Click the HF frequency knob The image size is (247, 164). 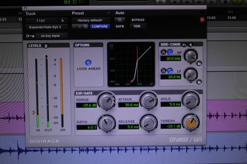[x=191, y=56]
